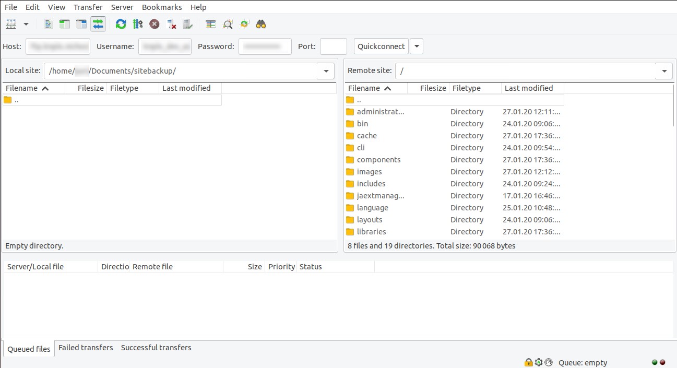Refresh the file and folder lists
This screenshot has width=677, height=368.
click(121, 24)
